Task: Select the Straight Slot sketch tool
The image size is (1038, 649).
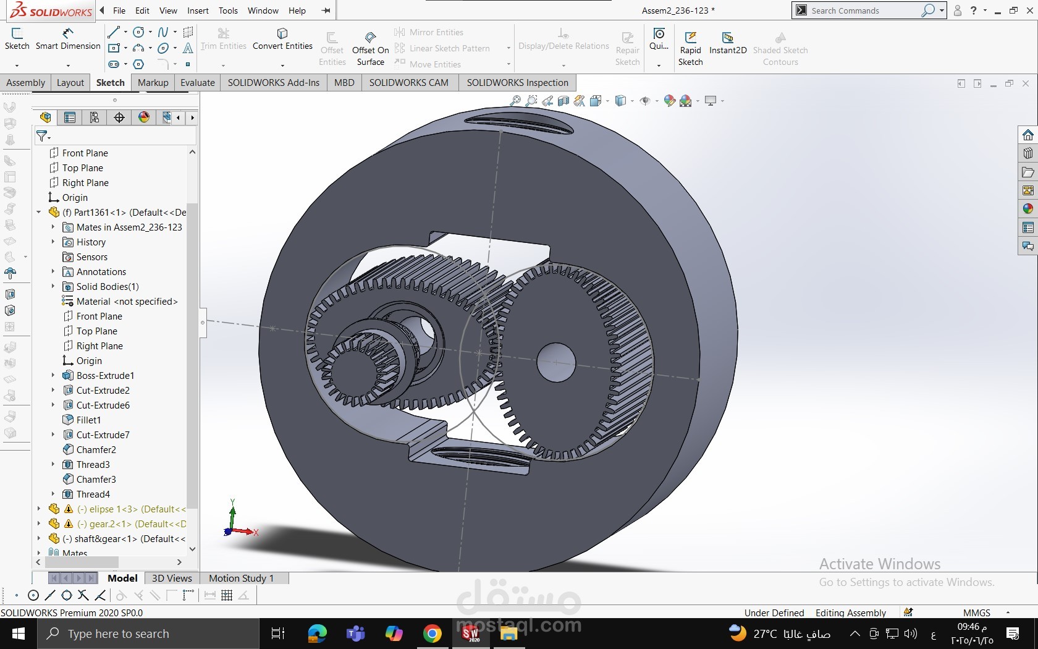Action: coord(114,64)
